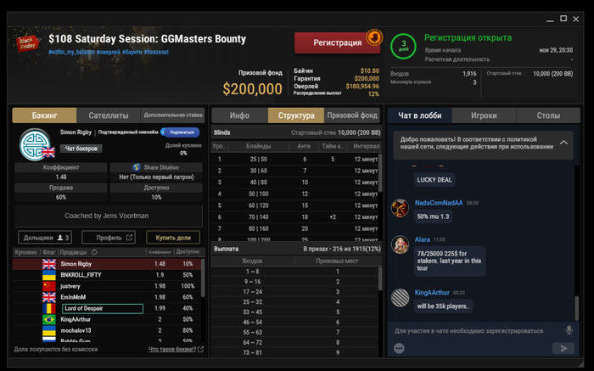Open the Что такое бэкинг? link

click(x=172, y=349)
